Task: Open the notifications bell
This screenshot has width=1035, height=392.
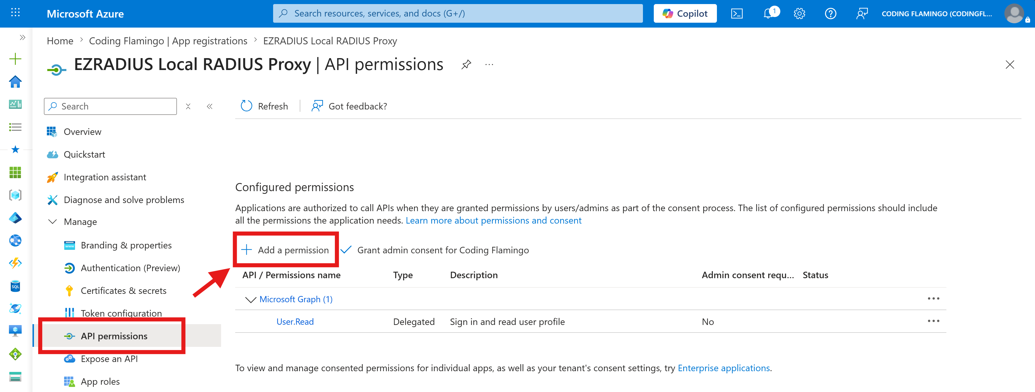Action: point(768,14)
